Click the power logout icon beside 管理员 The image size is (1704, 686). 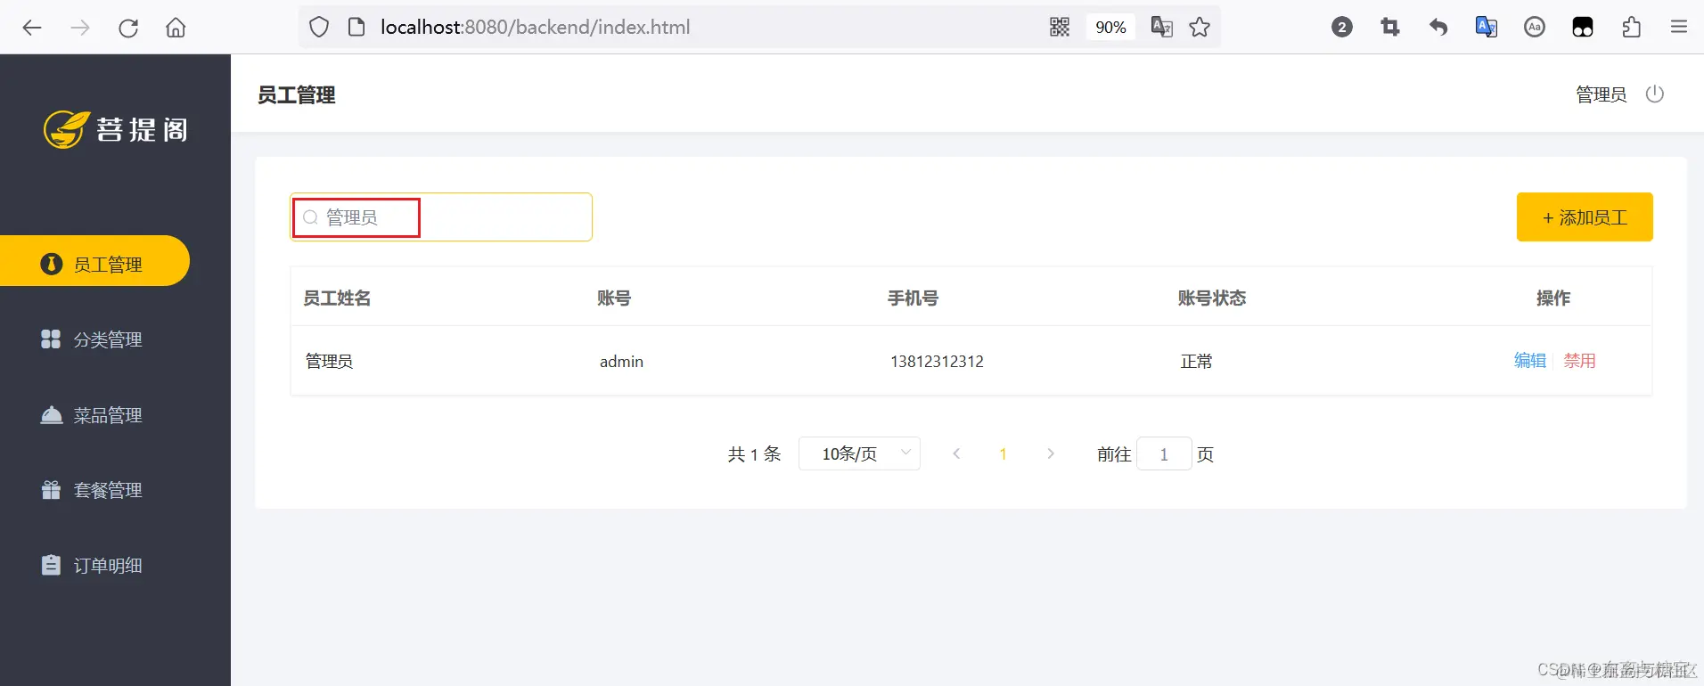tap(1655, 94)
